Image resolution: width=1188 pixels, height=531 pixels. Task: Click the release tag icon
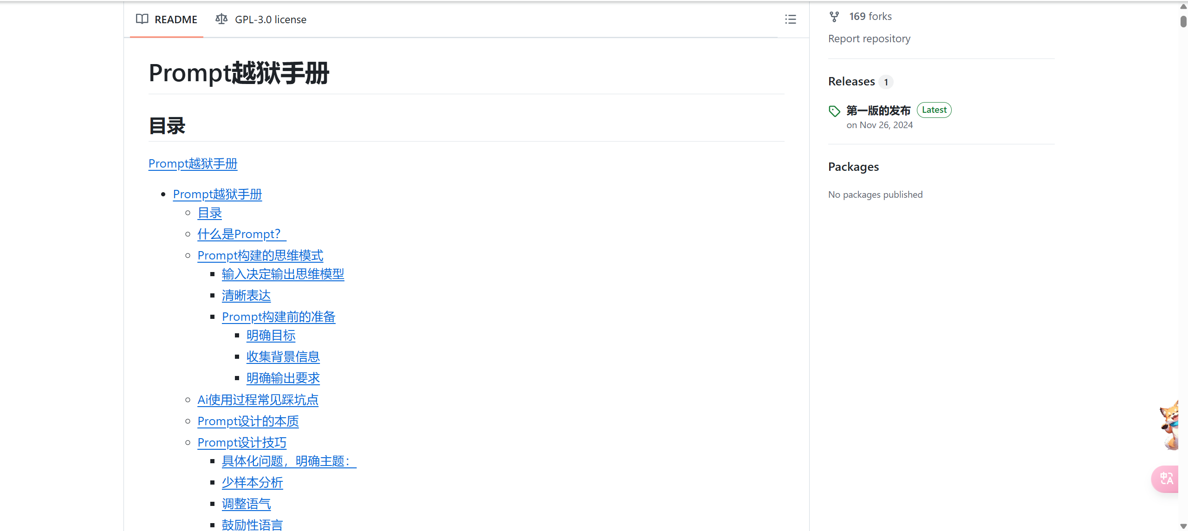[834, 111]
